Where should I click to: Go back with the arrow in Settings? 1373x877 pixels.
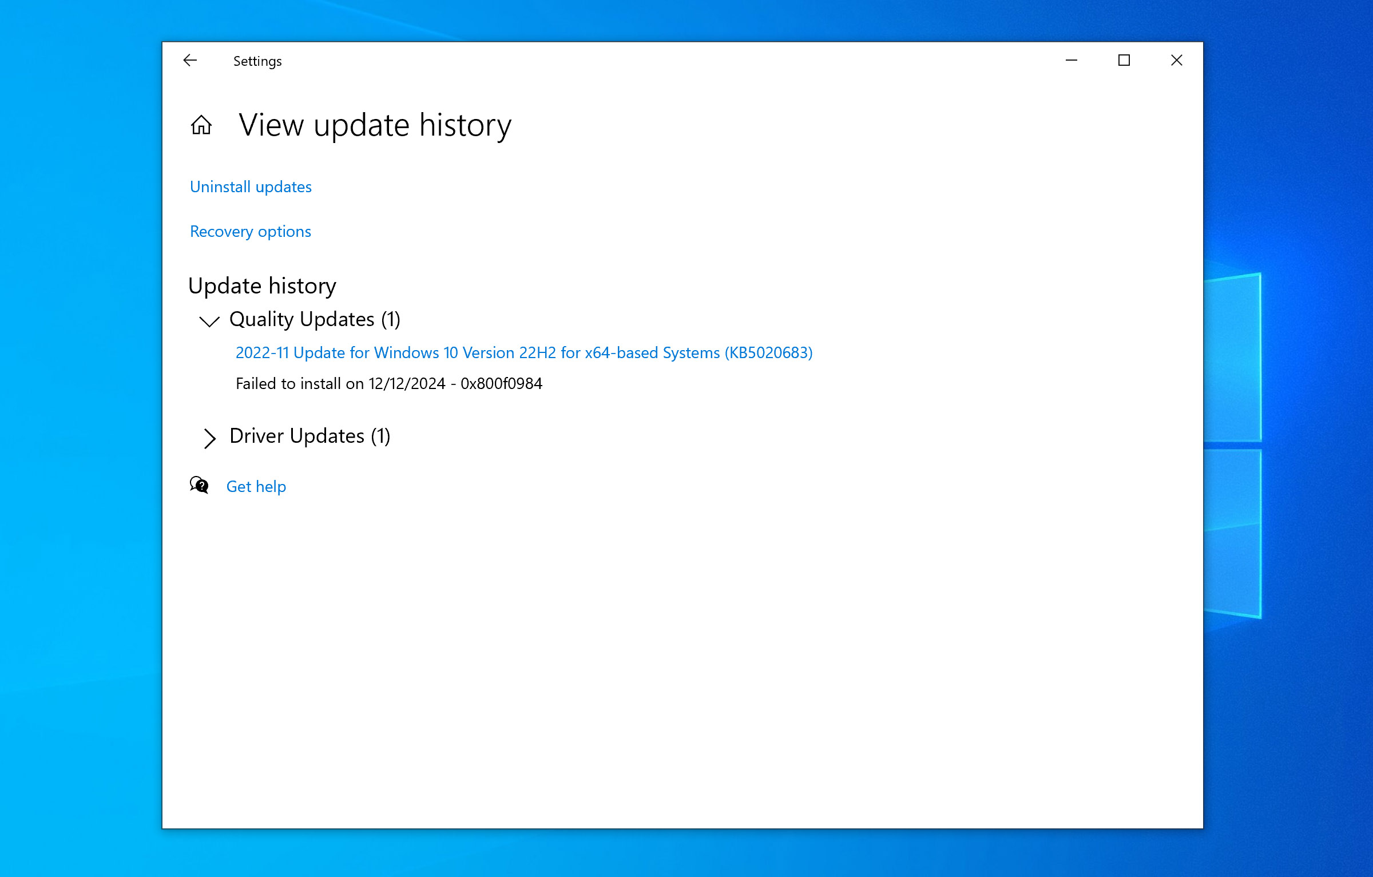pyautogui.click(x=190, y=60)
